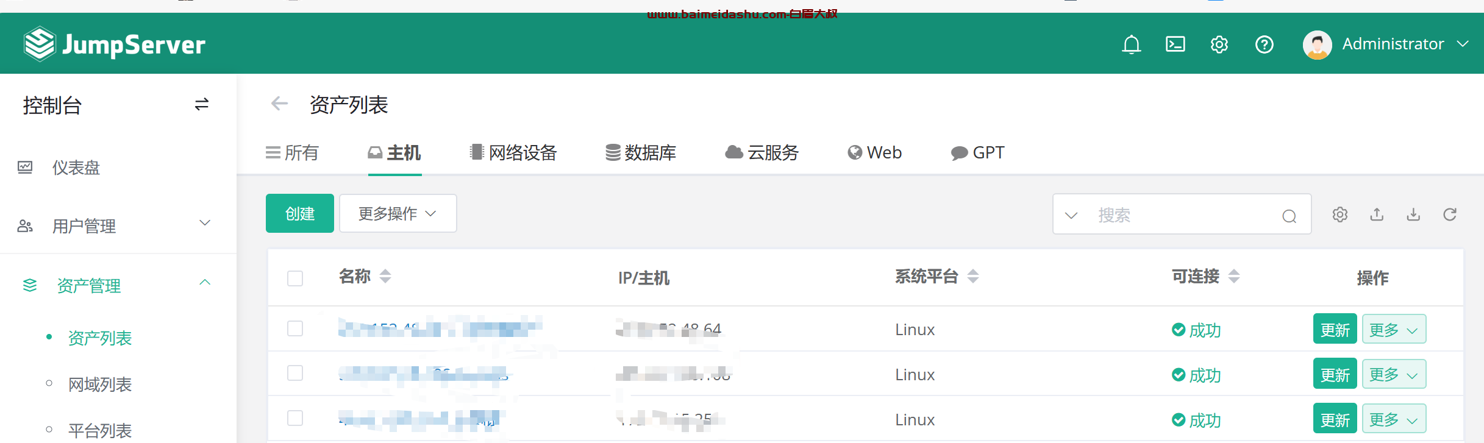Expand the 用户管理 menu
Viewport: 1484px width, 443px height.
click(205, 223)
